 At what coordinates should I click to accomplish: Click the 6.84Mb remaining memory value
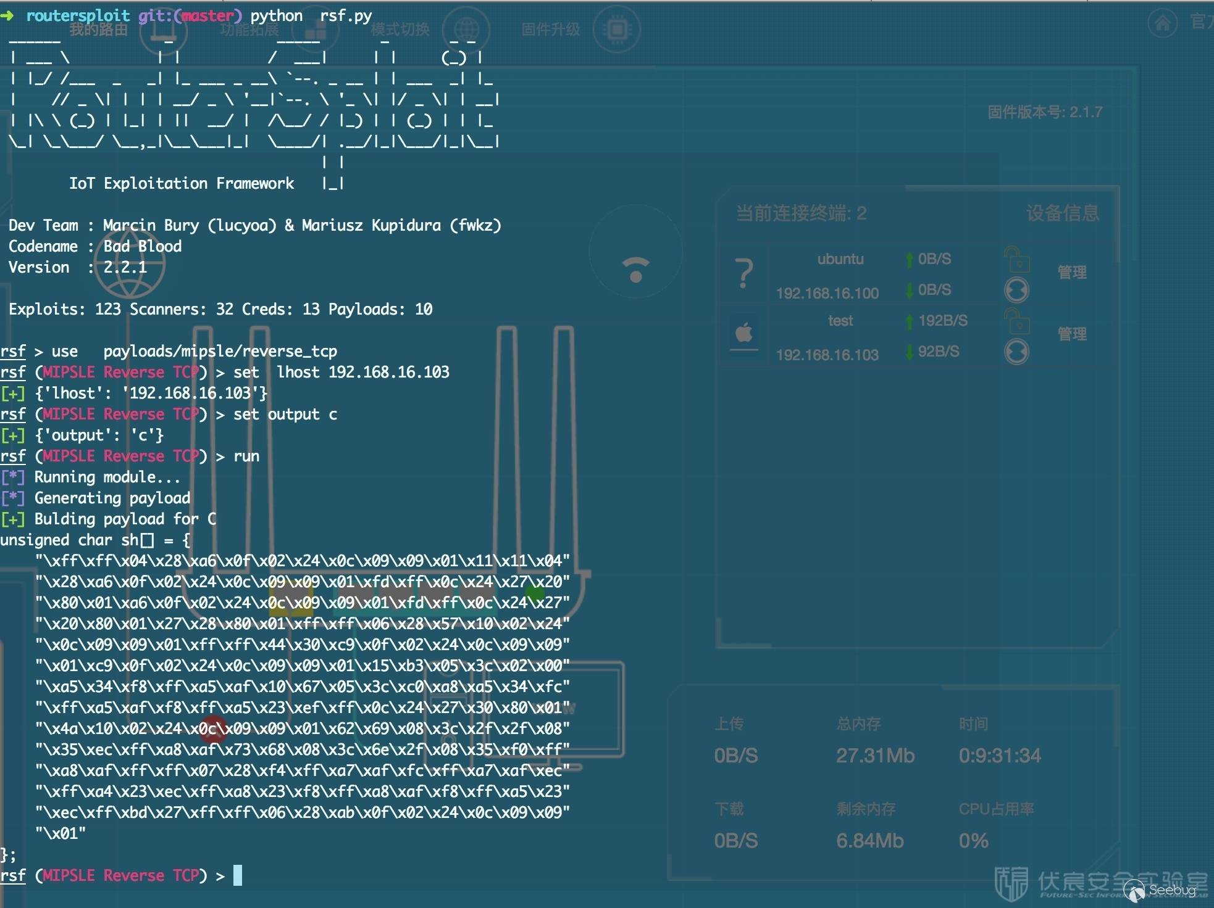(869, 841)
